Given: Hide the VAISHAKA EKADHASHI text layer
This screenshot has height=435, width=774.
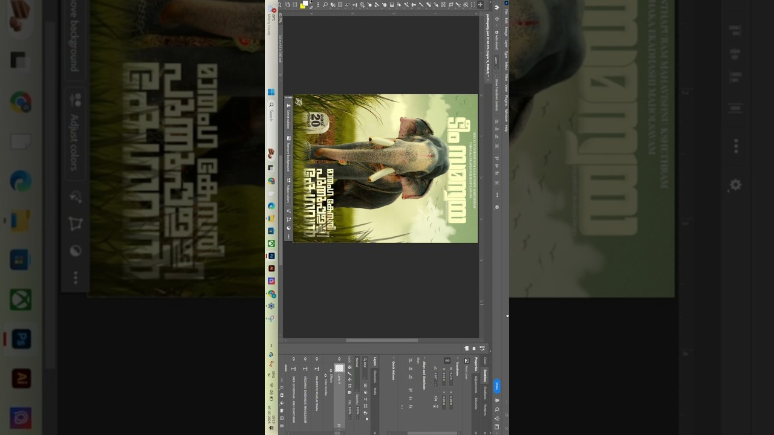Looking at the screenshot, I should [305, 359].
